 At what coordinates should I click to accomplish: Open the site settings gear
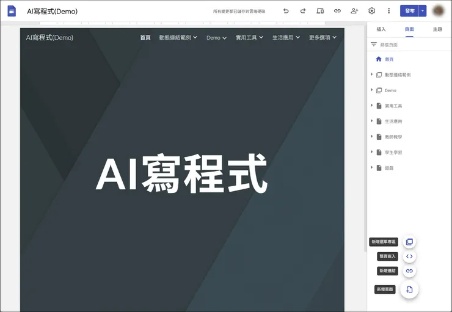pos(371,11)
